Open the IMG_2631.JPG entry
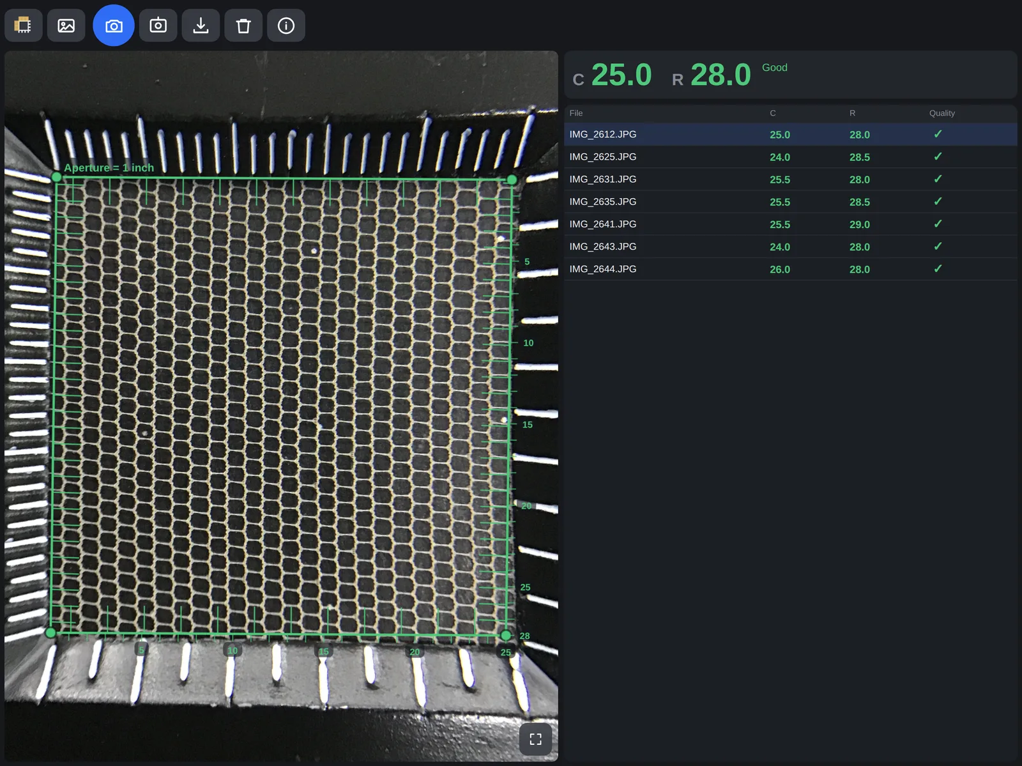The width and height of the screenshot is (1022, 766). point(790,179)
